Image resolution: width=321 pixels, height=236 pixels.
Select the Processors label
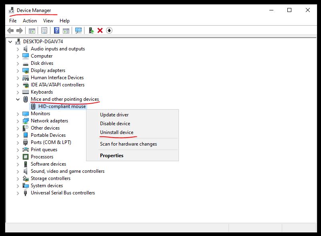click(x=42, y=157)
